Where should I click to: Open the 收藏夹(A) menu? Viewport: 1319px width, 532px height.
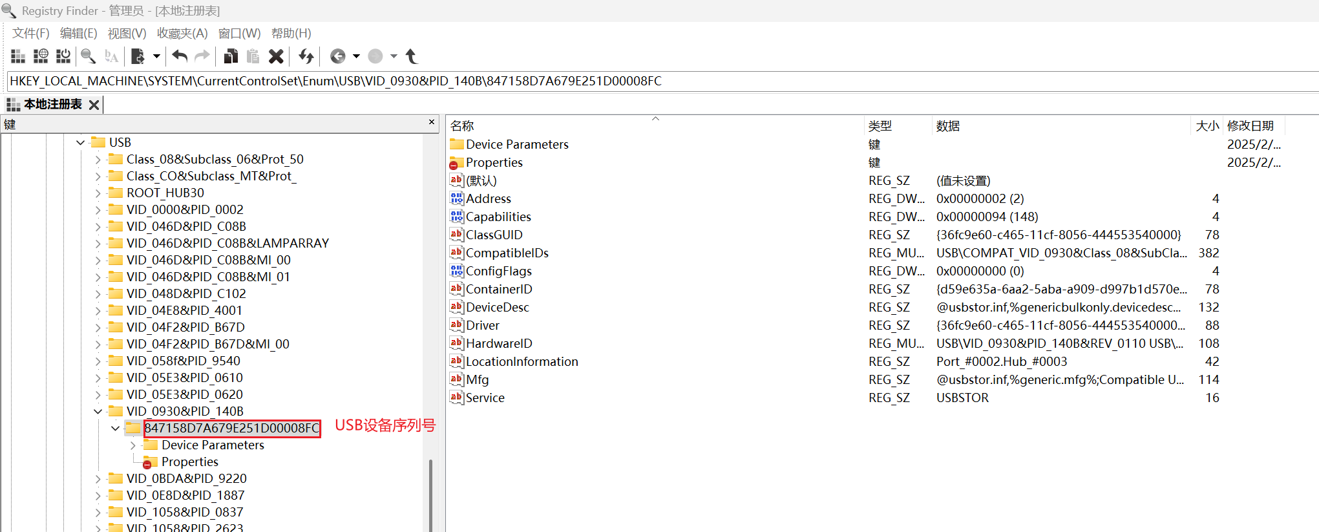(x=182, y=34)
